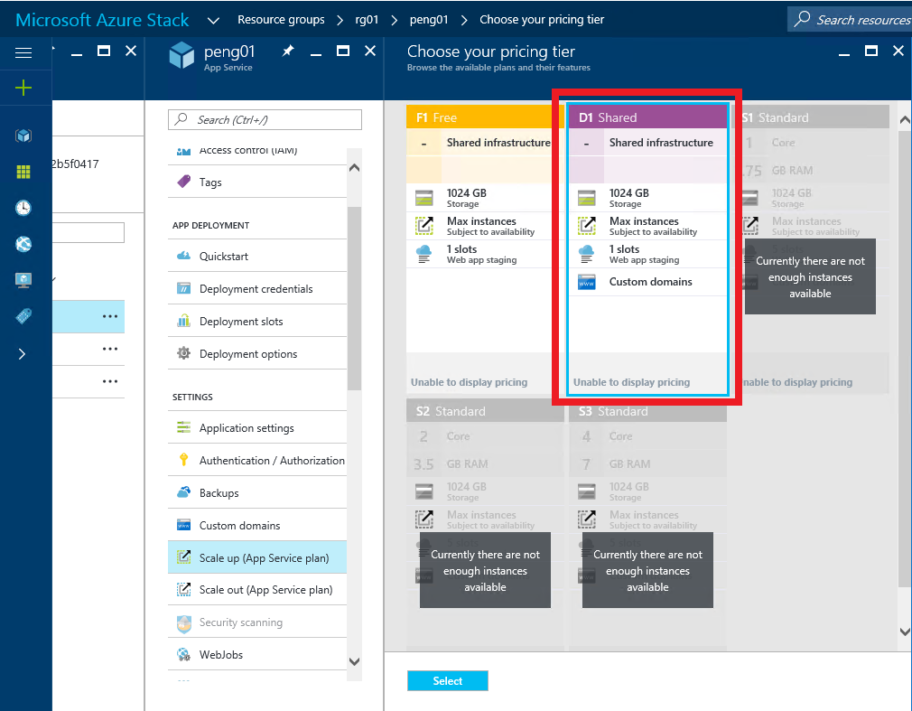This screenshot has width=912, height=711.
Task: Open the tag-shaped sidebar icon
Action: (x=23, y=316)
